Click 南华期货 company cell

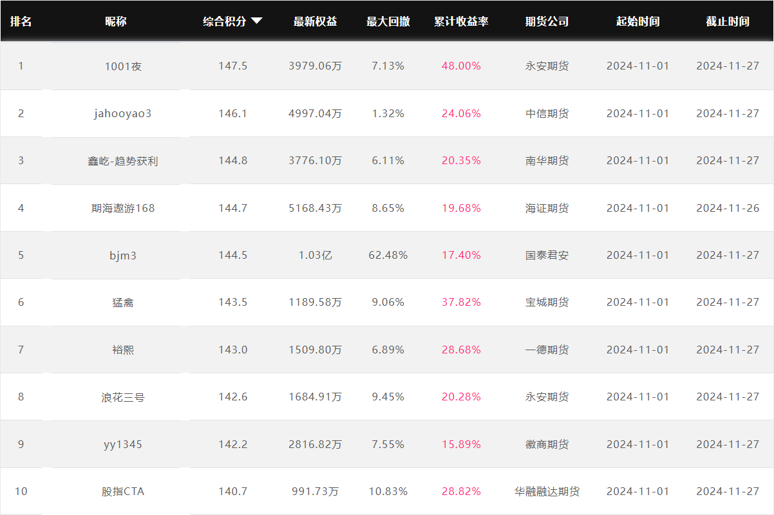[x=547, y=160]
